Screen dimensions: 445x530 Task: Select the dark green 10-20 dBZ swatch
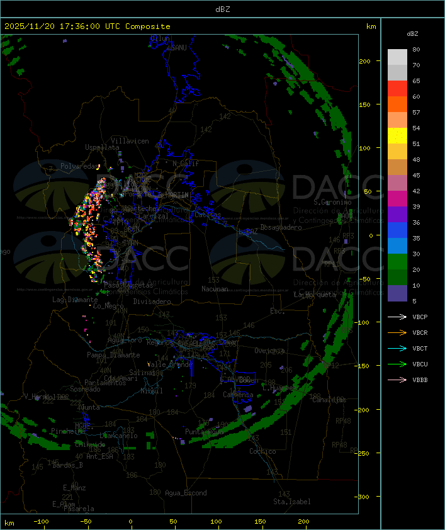397,278
